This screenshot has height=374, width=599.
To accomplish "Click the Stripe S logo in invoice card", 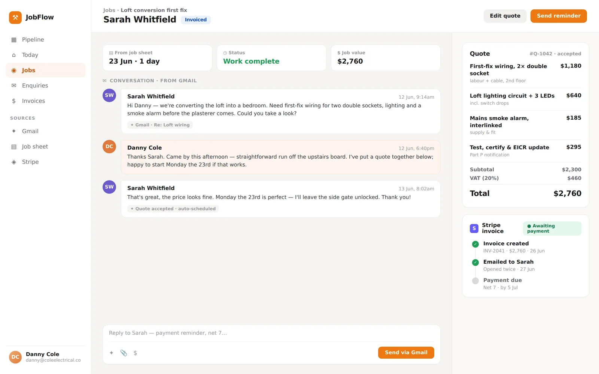I will pos(474,228).
